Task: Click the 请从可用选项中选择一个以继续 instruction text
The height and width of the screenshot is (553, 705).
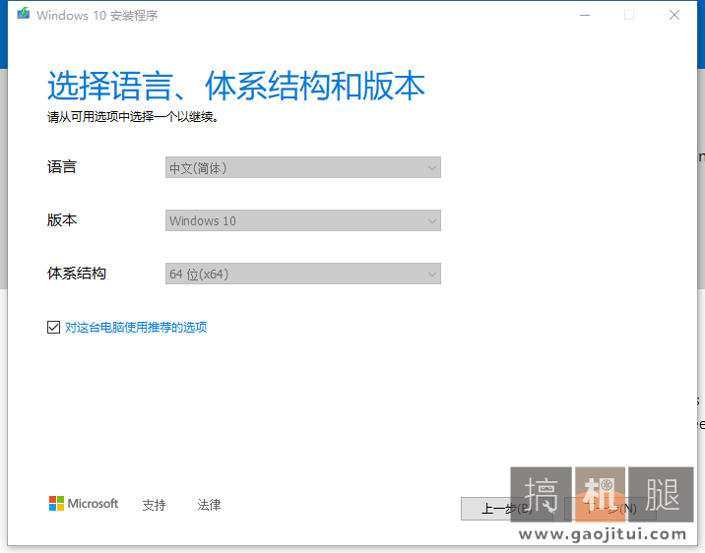Action: [133, 117]
